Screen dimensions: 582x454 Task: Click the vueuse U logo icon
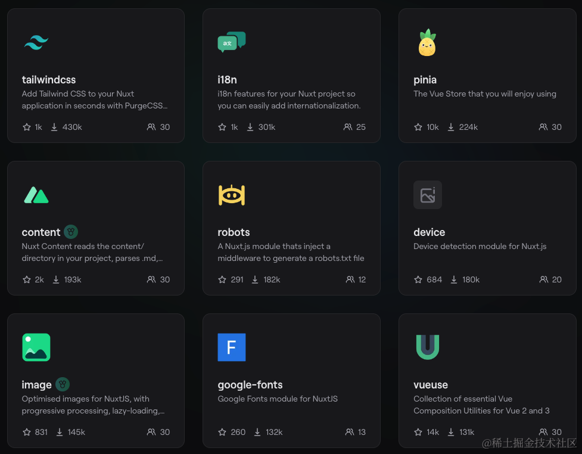click(427, 347)
